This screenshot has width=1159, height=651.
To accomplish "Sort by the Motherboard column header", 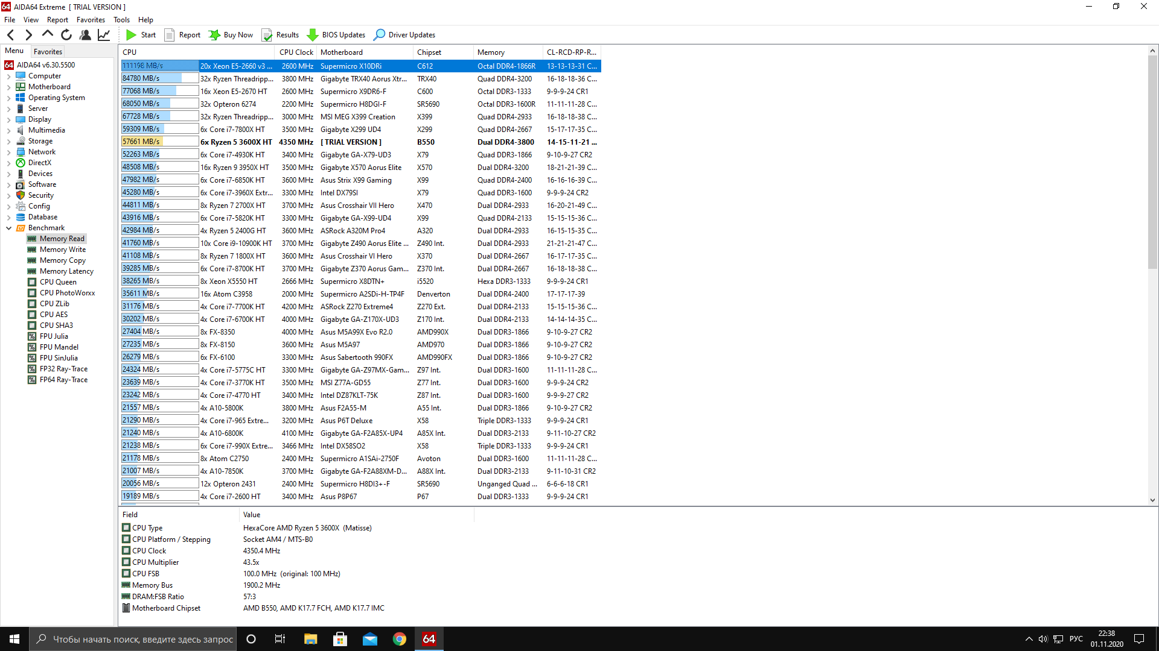I will 365,52.
